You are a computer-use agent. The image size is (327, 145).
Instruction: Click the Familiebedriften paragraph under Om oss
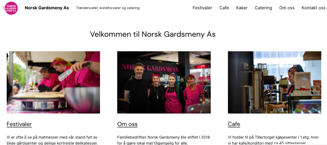[164, 140]
